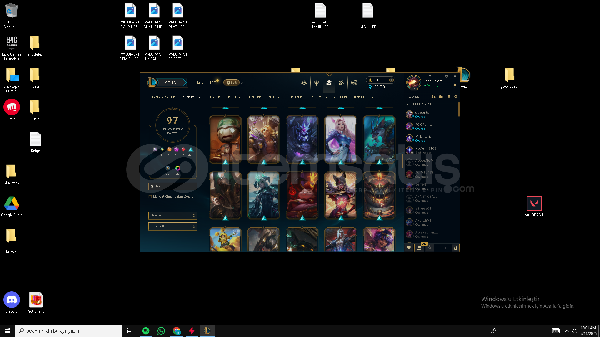The image size is (600, 337).
Task: Switch to the TOTEMLER tab
Action: pos(318,97)
